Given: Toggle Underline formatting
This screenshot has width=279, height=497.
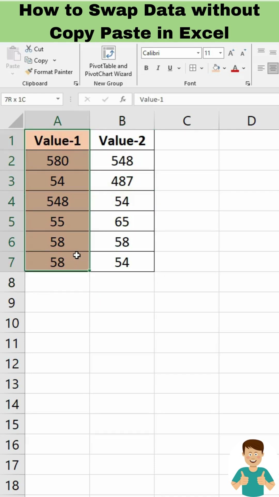Looking at the screenshot, I should click(170, 68).
